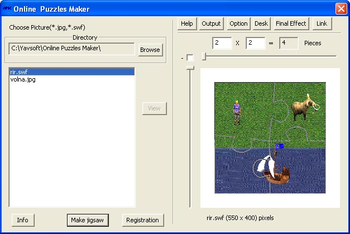Screen dimensions: 350x234
Task: Close the Online Puzzles Maker window
Action: [x=341, y=9]
